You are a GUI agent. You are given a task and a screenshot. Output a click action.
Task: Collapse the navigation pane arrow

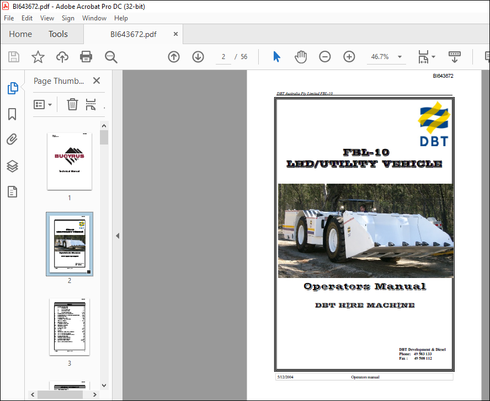118,236
